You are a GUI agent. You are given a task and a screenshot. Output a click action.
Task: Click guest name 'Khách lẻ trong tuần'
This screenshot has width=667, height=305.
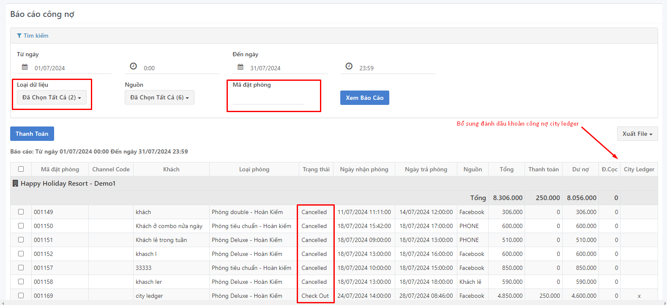pos(161,240)
